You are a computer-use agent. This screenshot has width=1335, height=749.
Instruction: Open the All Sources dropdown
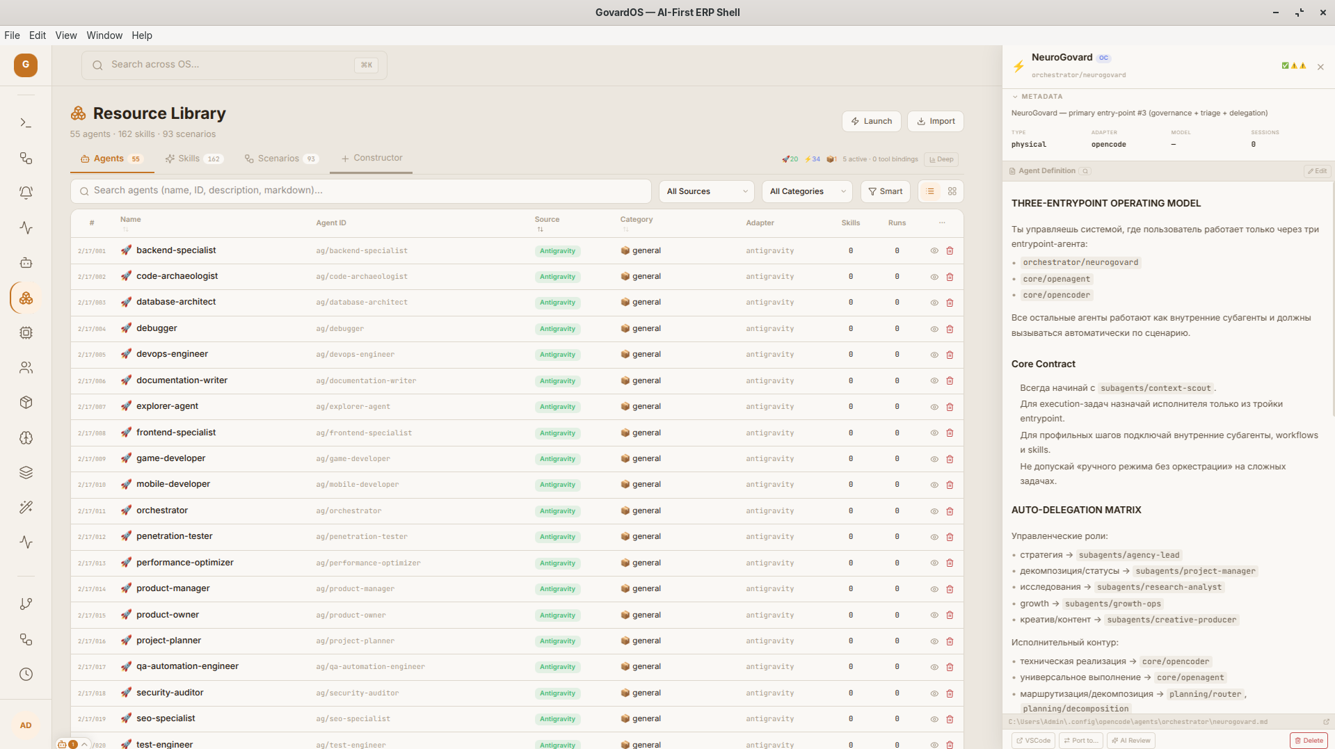click(706, 191)
